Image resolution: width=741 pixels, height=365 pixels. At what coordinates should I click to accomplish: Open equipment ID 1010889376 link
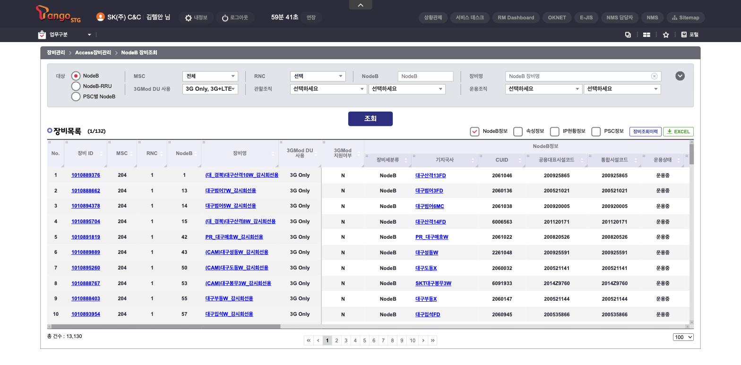[x=86, y=175]
